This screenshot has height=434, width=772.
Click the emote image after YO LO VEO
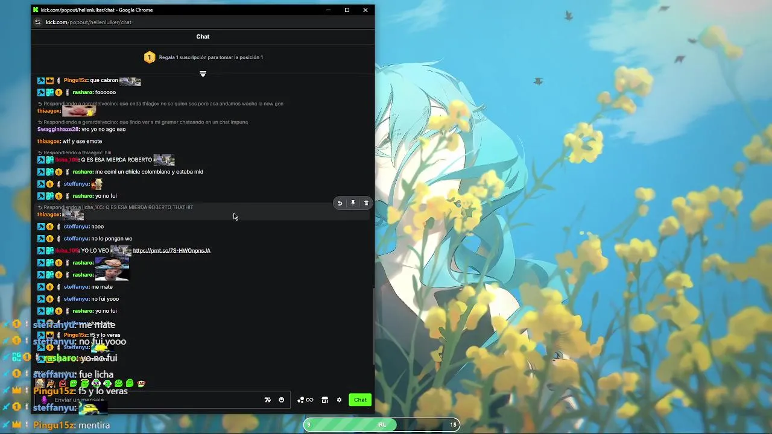click(121, 251)
